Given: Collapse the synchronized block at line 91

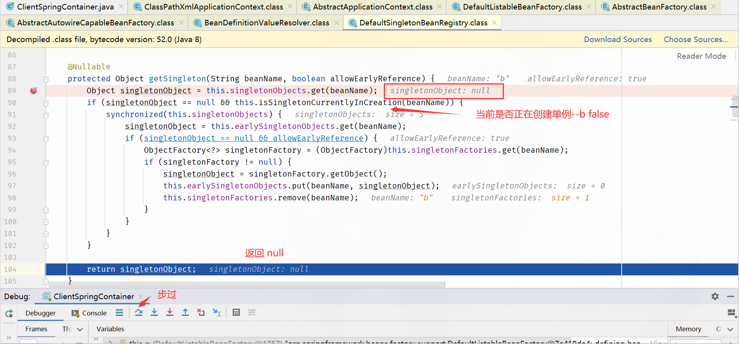Looking at the screenshot, I should pos(46,115).
